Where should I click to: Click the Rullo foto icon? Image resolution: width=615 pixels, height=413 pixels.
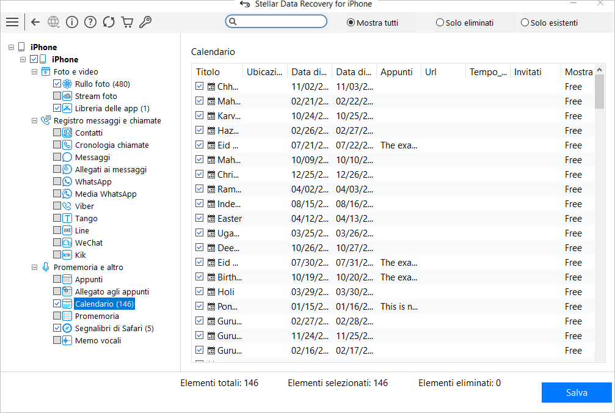(67, 84)
